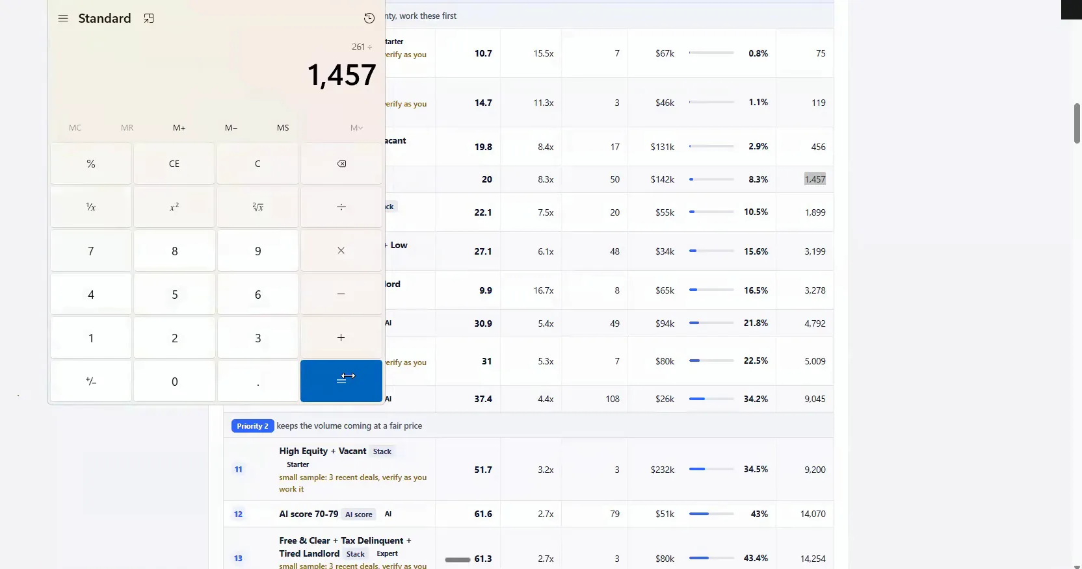Open the Calculator history panel
Screen dimensions: 1082x569
coord(369,18)
